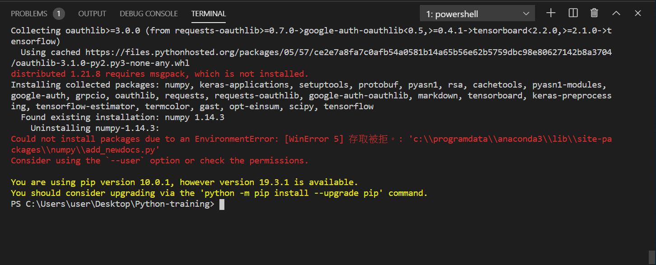
Task: Click the 'Found existing installation: numpy 1.14.3' line
Action: click(122, 117)
